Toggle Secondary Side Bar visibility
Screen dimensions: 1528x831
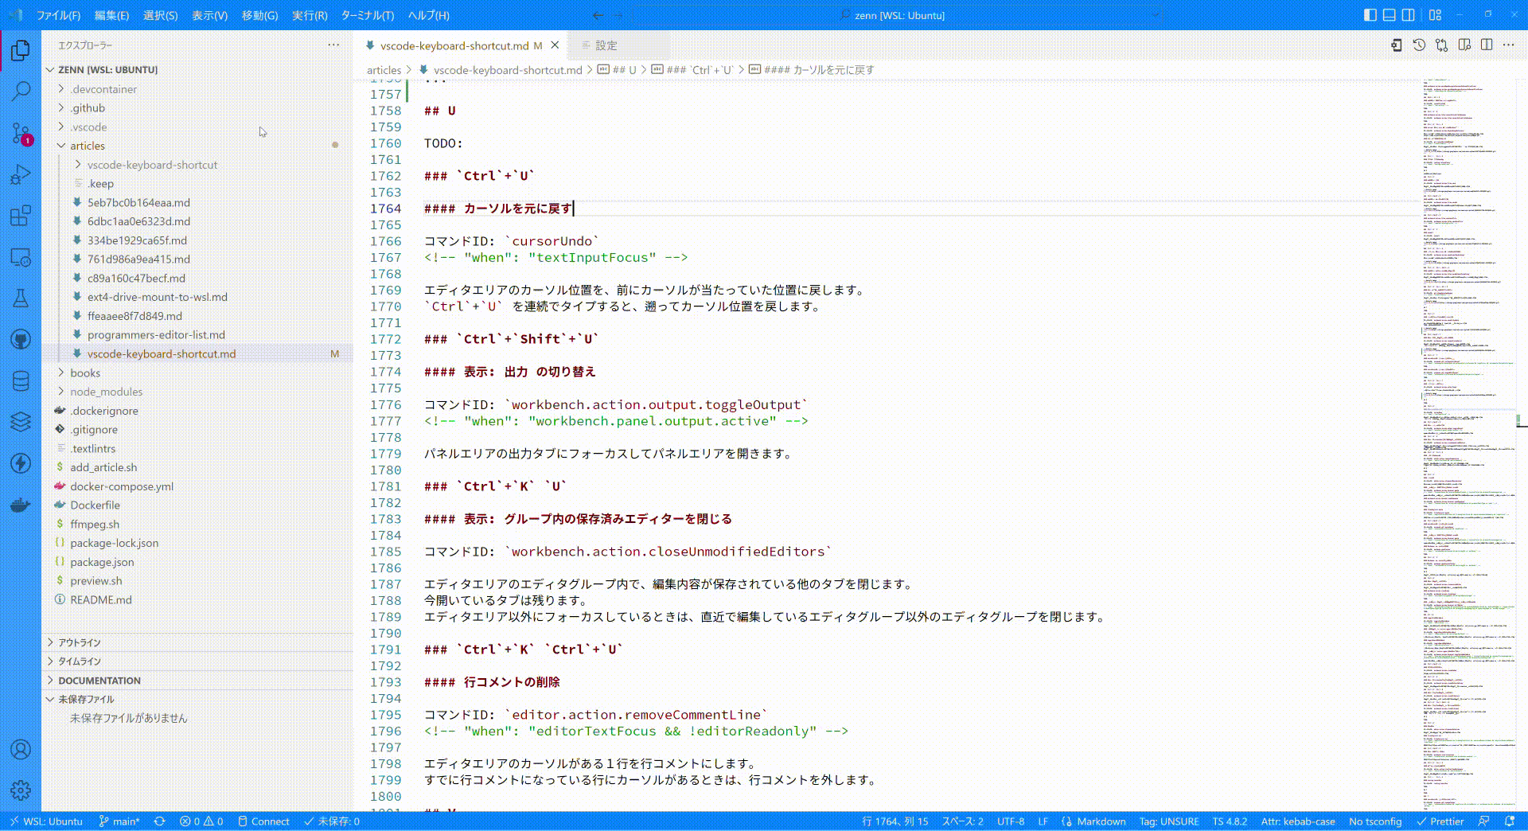click(x=1408, y=15)
